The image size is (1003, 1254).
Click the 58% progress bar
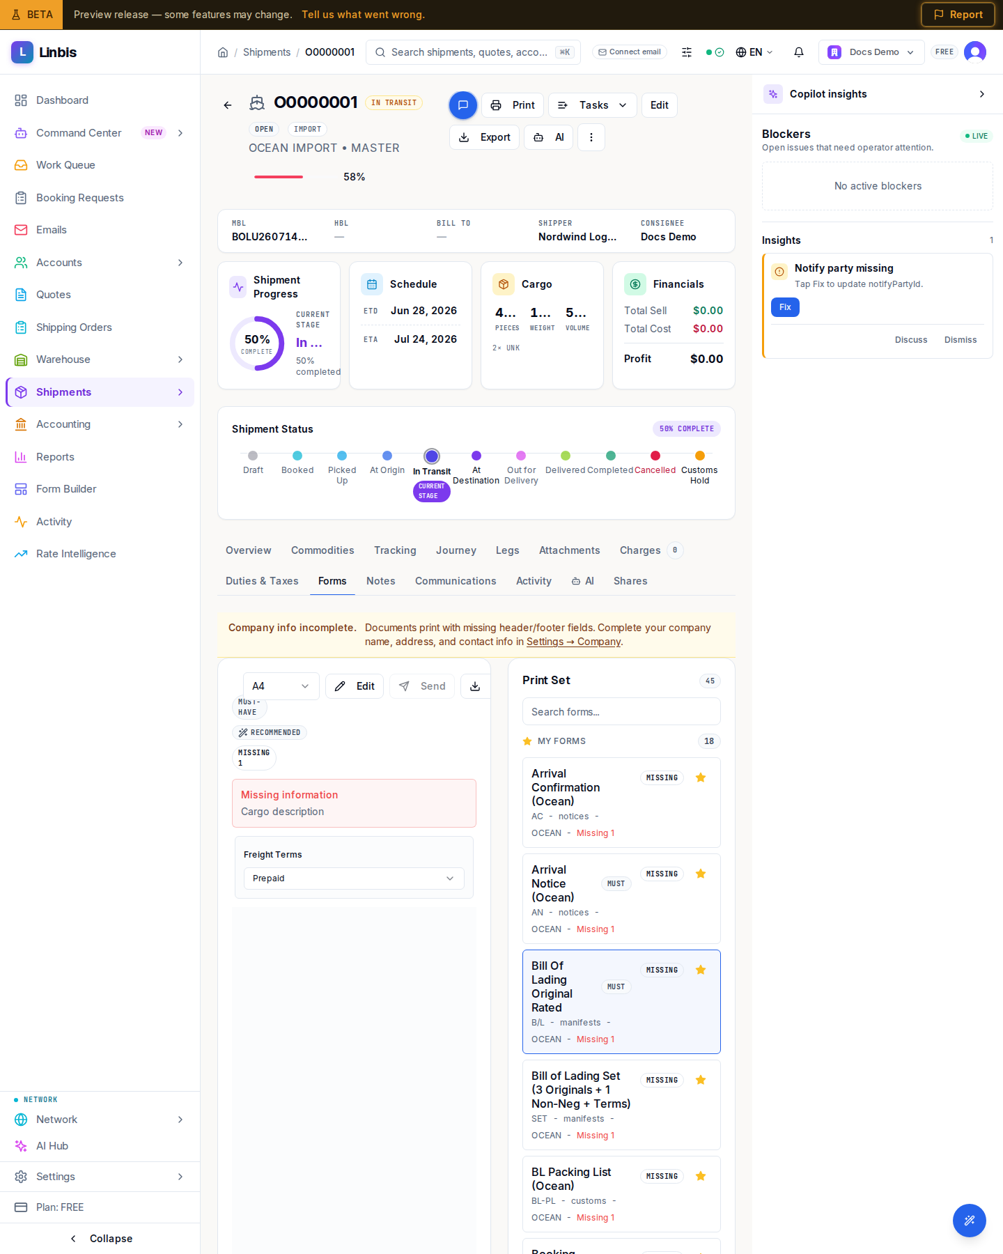point(293,177)
